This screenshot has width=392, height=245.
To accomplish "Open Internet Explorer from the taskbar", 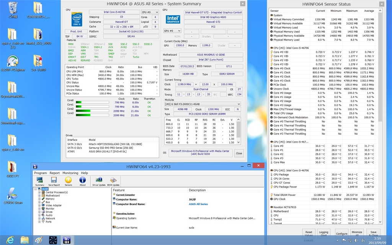I will [x=10, y=240].
